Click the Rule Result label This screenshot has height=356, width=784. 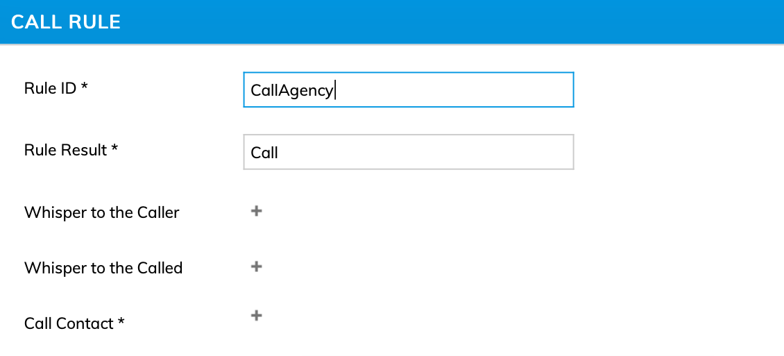[66, 150]
